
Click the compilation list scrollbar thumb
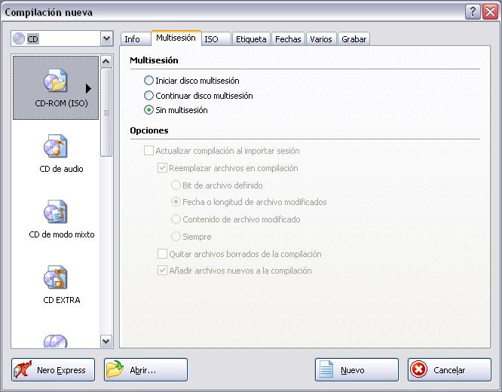(106, 112)
